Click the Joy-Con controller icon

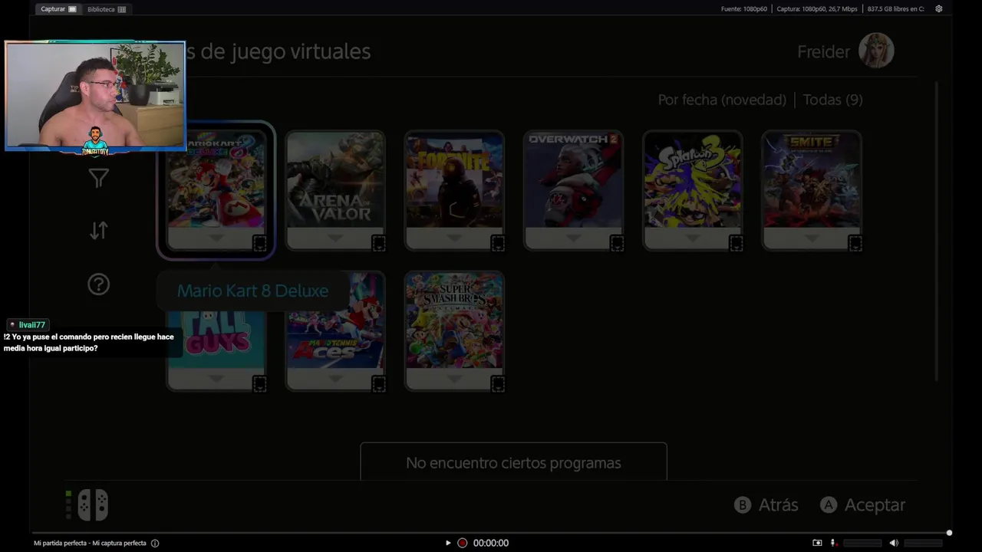point(94,504)
